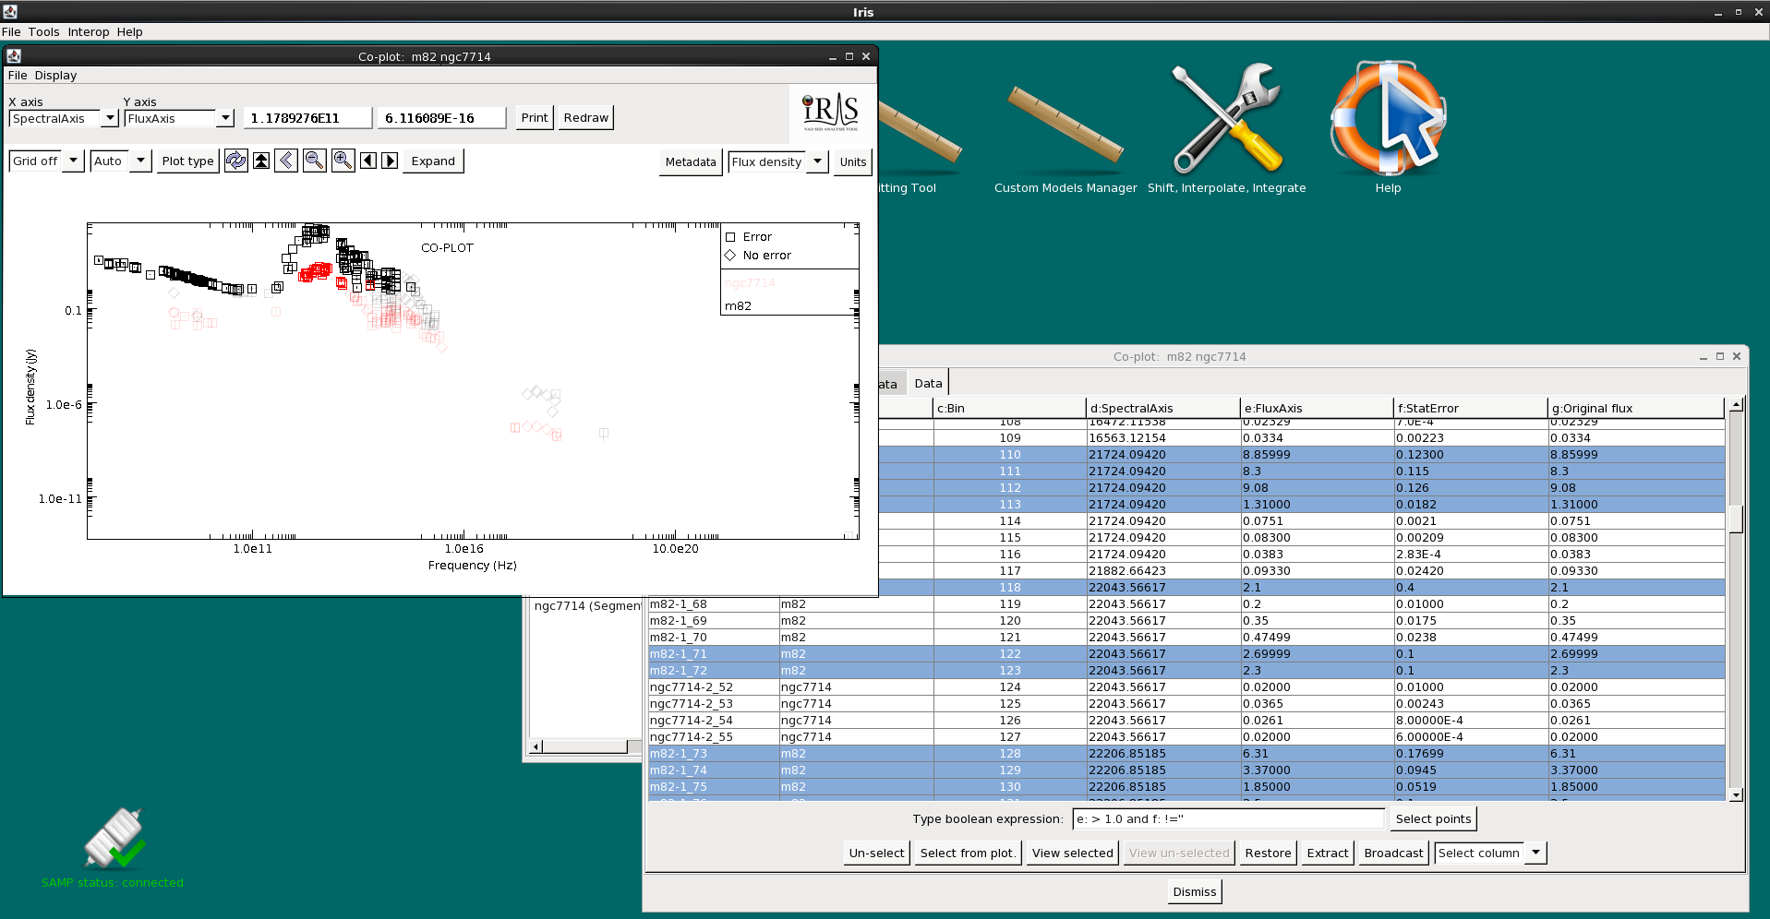Click Select from plot button
This screenshot has height=919, width=1770.
pos(968,853)
